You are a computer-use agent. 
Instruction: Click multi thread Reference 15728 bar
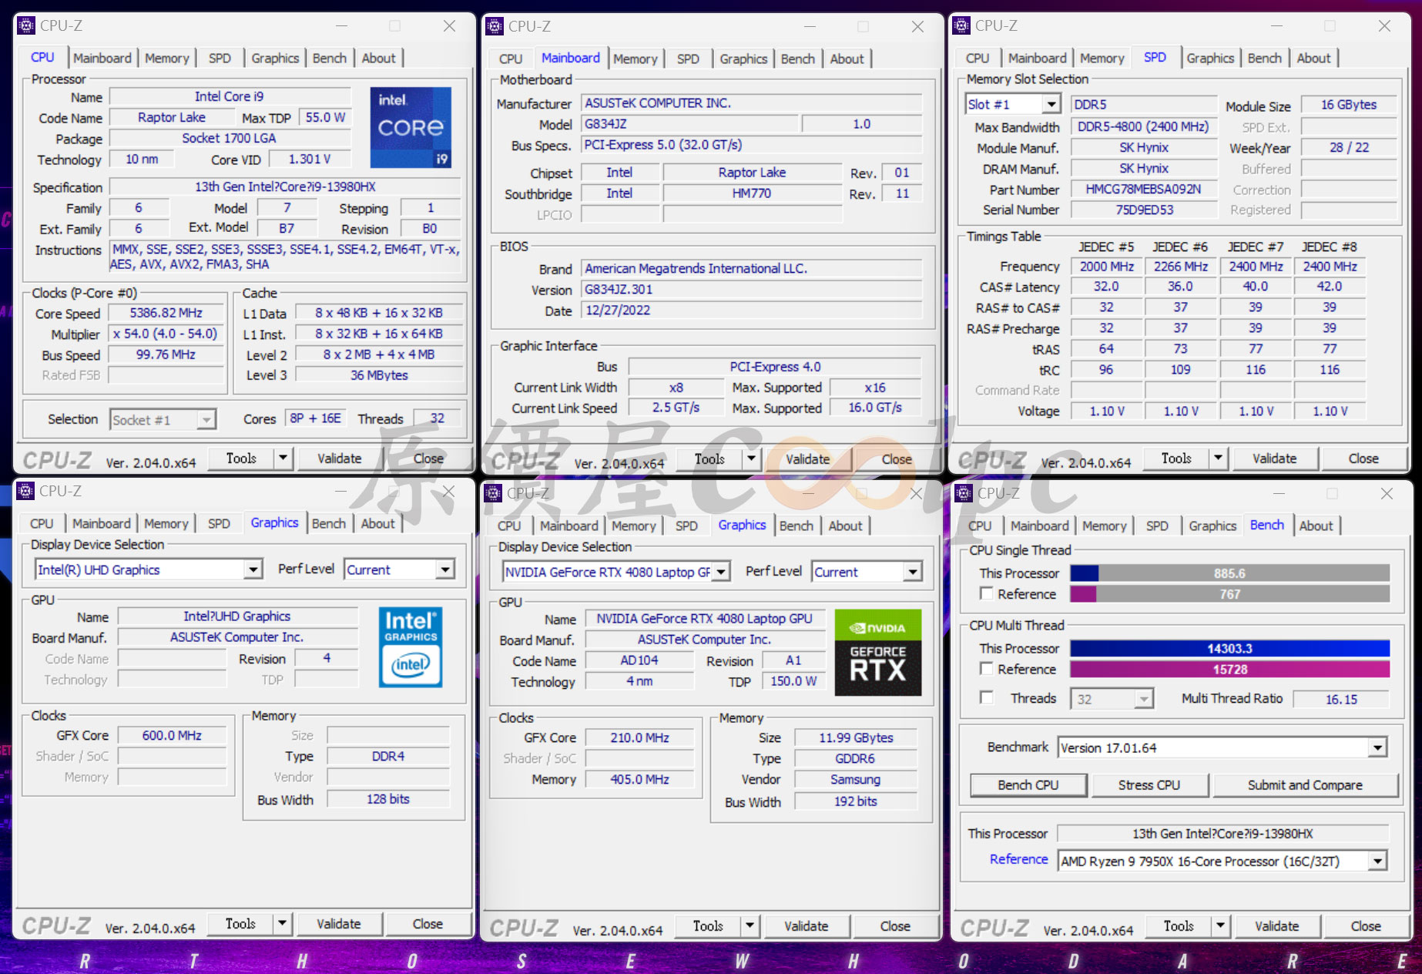tap(1229, 669)
